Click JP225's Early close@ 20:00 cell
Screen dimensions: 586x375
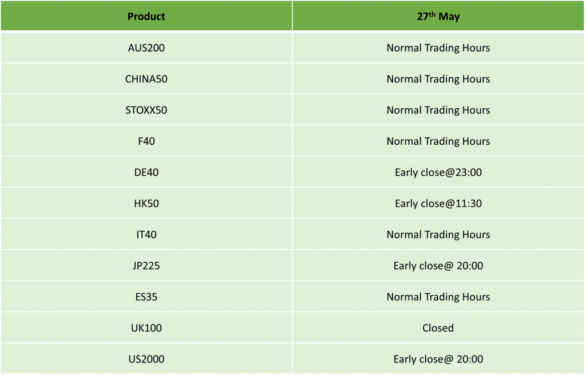(x=438, y=266)
